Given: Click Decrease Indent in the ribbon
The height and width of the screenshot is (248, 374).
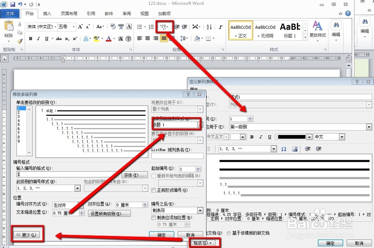Looking at the screenshot, I should tap(177, 27).
